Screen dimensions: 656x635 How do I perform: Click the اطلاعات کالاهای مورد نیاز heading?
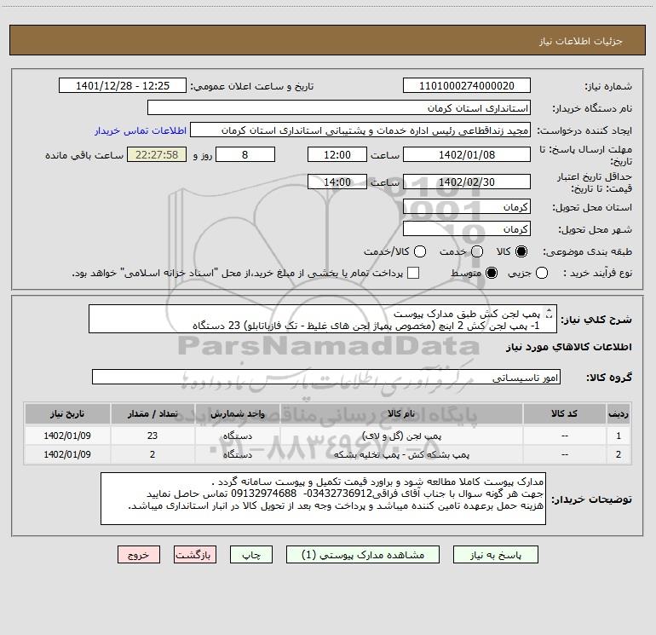click(569, 347)
